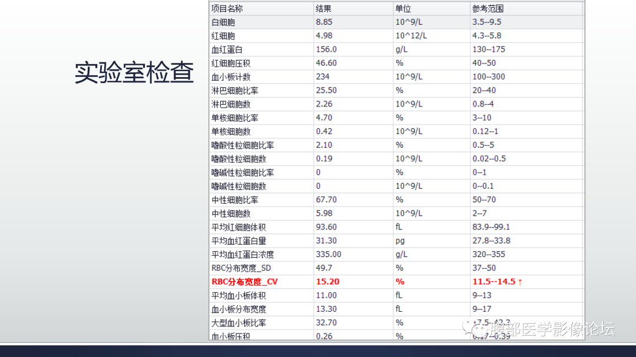Screen dimensions: 636x357
Task: Click the 项目名称 column header
Action: 227,8
